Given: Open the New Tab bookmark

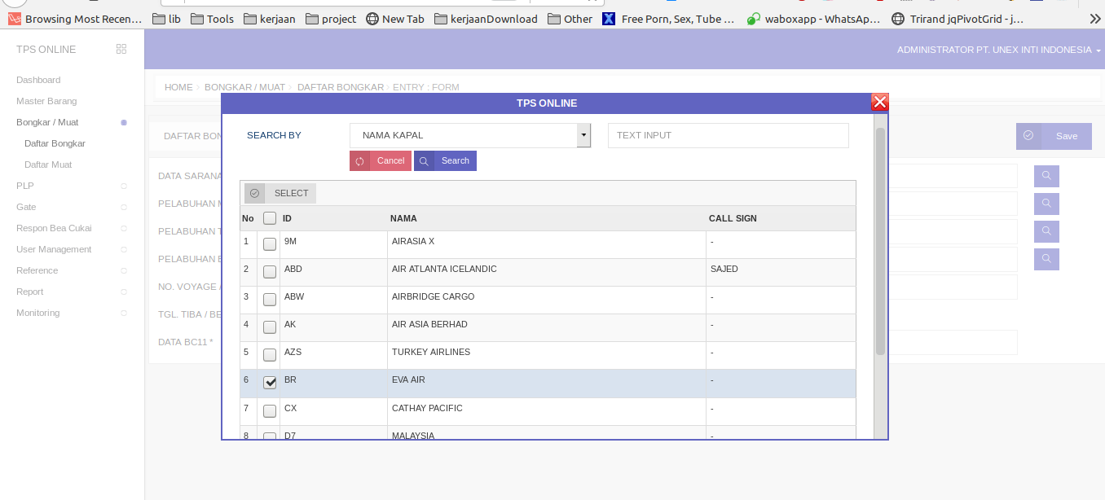Looking at the screenshot, I should coord(394,19).
